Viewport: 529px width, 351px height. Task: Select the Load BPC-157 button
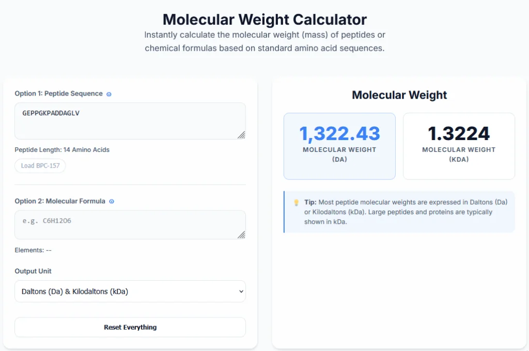pyautogui.click(x=40, y=165)
